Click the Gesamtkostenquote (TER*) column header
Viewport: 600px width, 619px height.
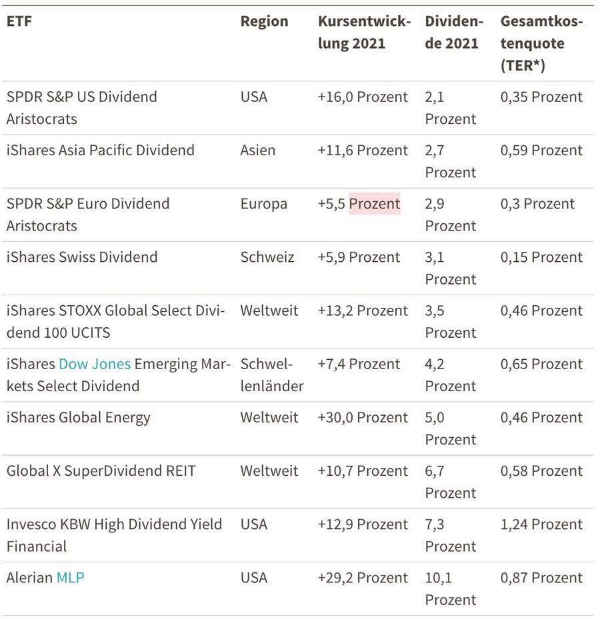coord(541,43)
